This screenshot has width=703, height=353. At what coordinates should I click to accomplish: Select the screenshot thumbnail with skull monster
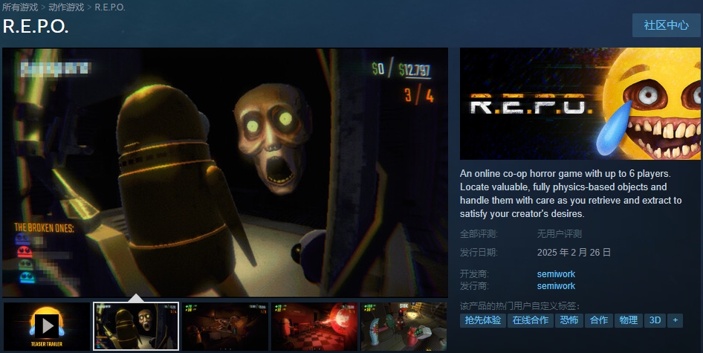pyautogui.click(x=136, y=326)
